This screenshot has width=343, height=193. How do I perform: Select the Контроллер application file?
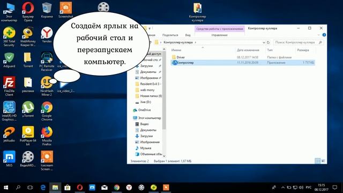pyautogui.click(x=243, y=63)
